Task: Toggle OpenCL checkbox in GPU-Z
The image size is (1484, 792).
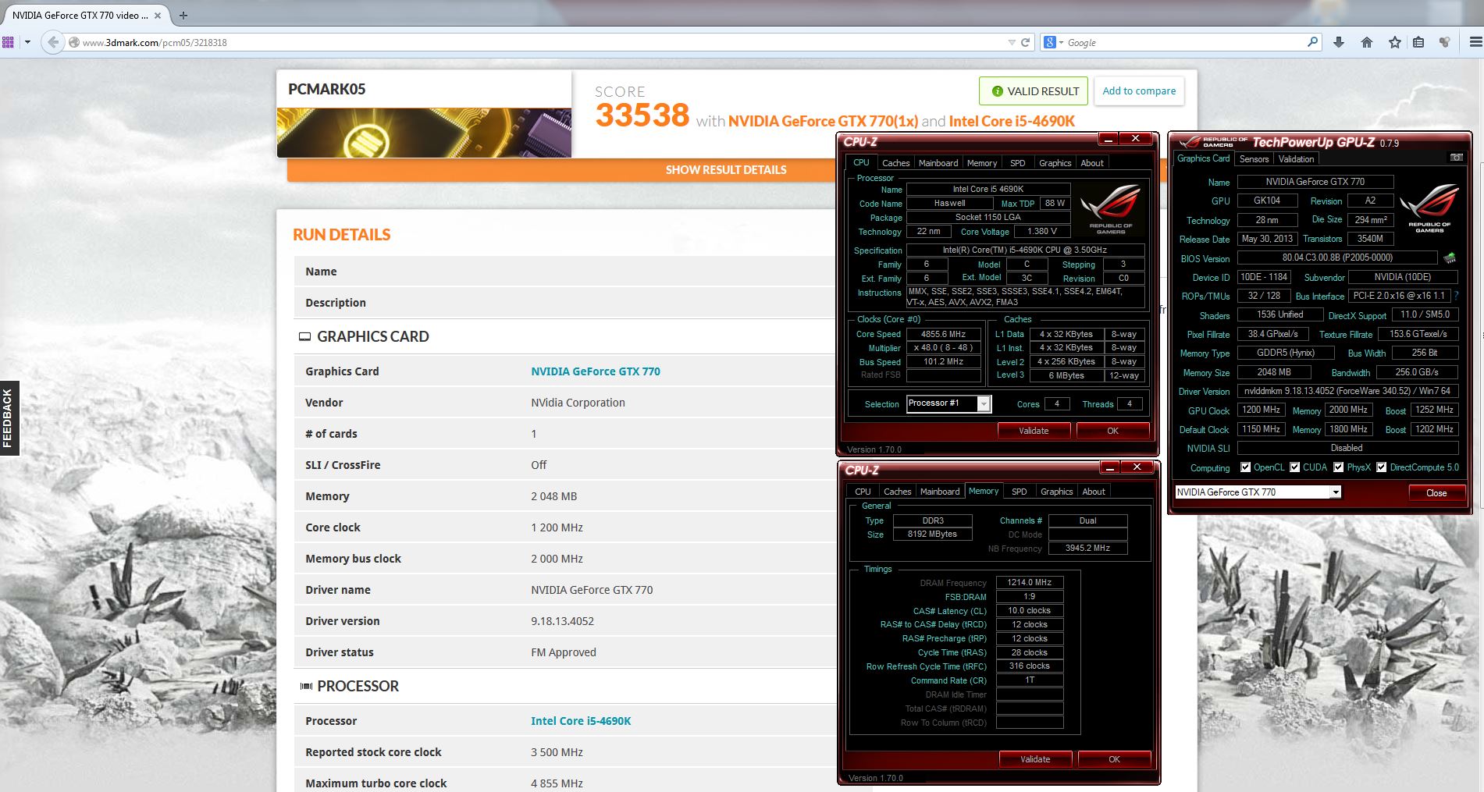Action: (1245, 467)
